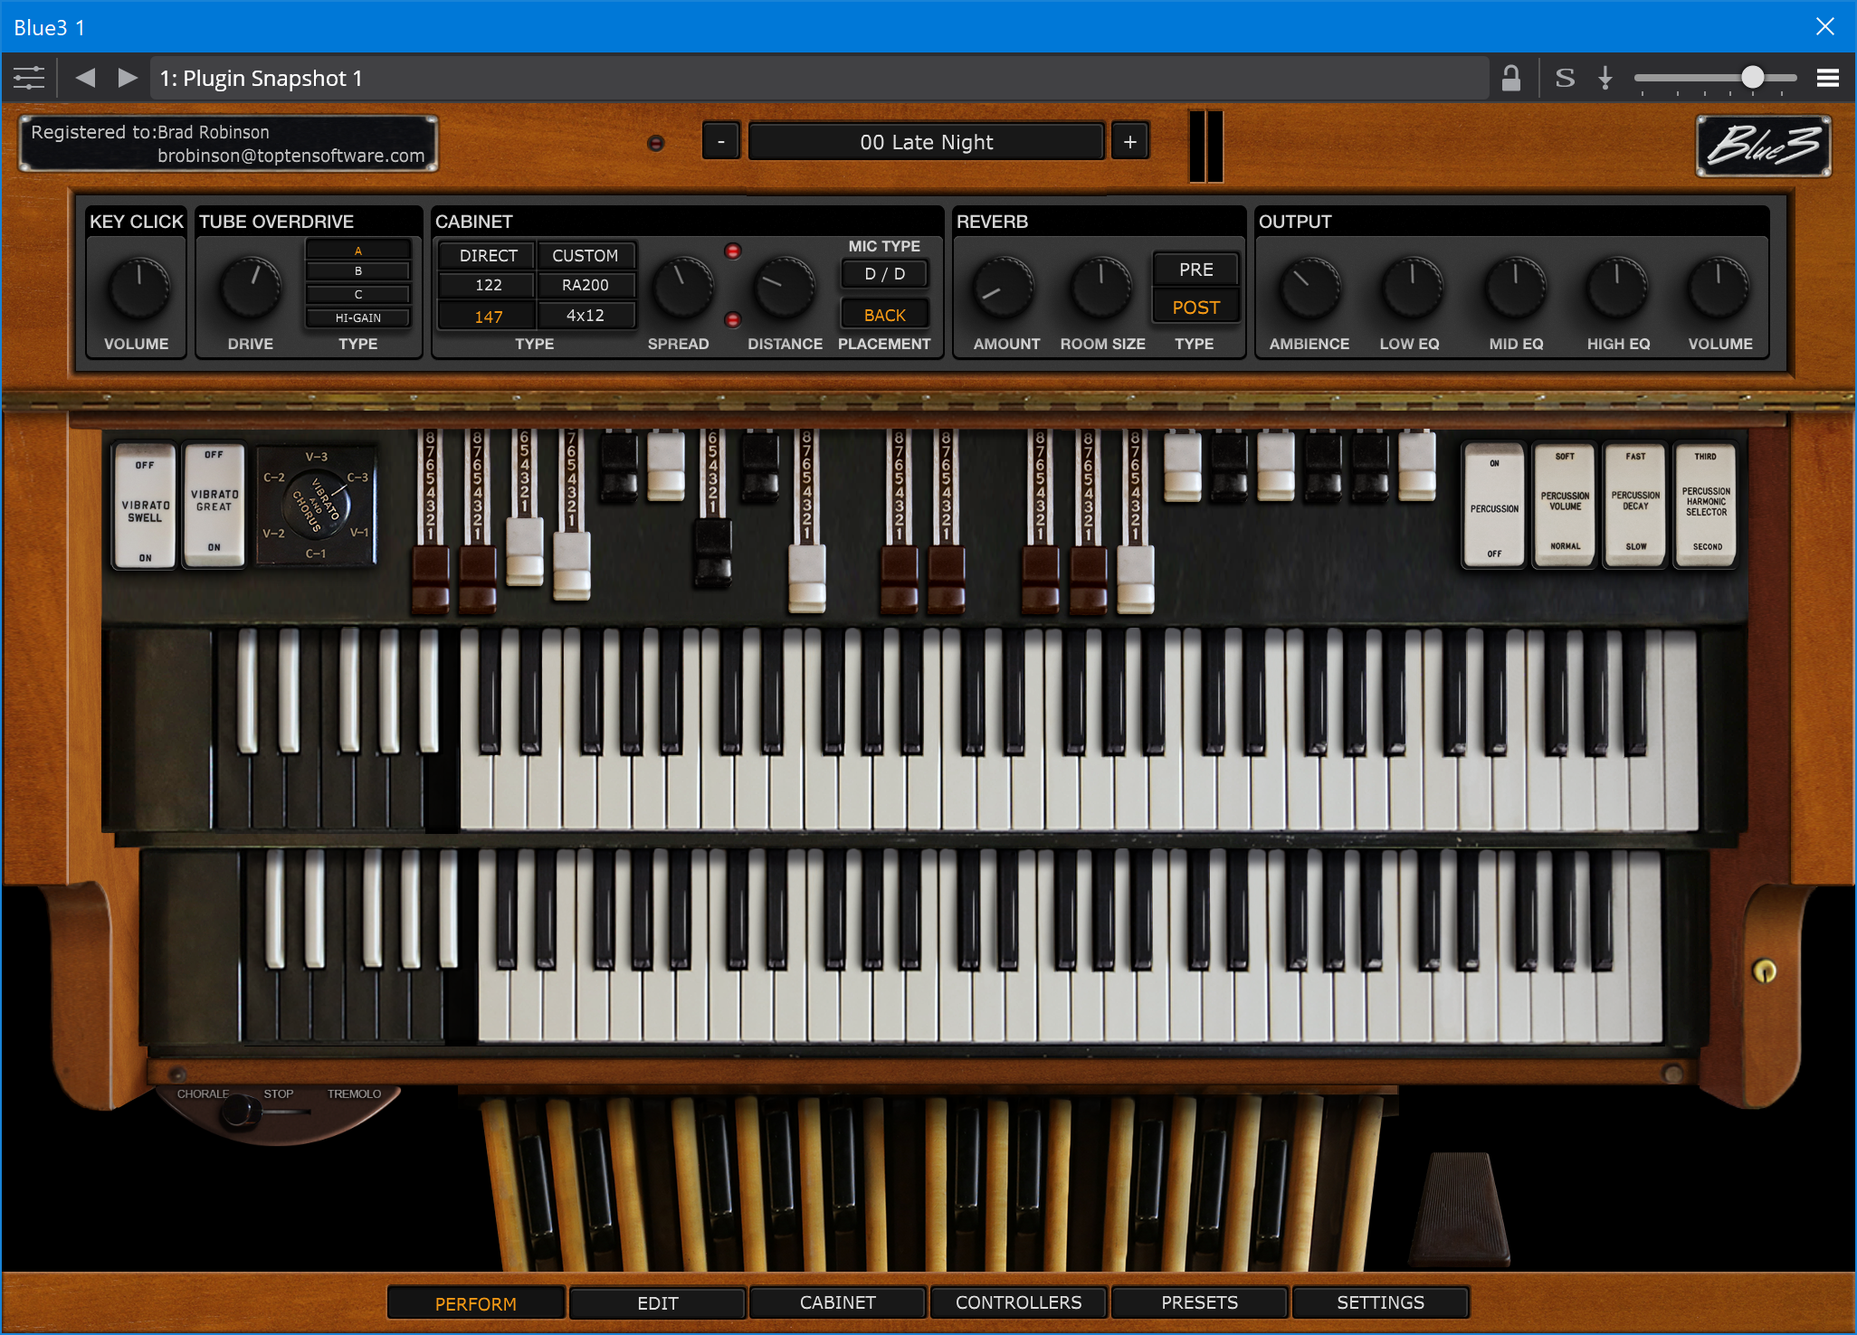The width and height of the screenshot is (1857, 1335).
Task: Click the brass power knob on right side
Action: (1765, 971)
